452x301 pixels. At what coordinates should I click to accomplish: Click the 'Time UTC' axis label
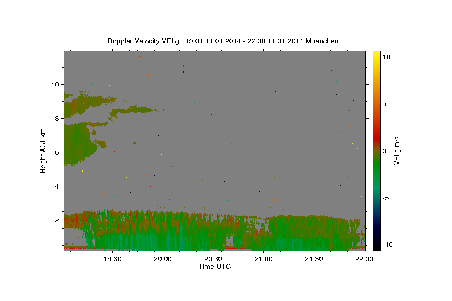pyautogui.click(x=214, y=266)
